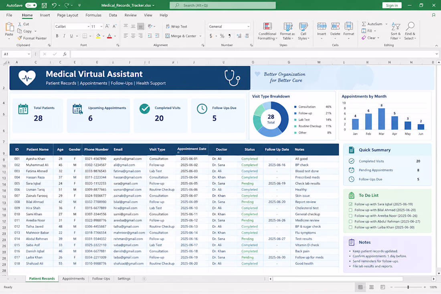Open the font name Calibri dropdown
The height and width of the screenshot is (294, 441).
(88, 26)
